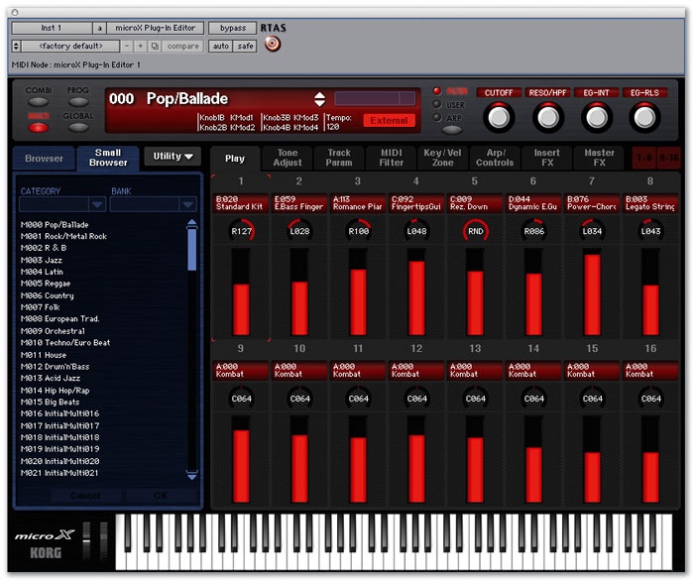This screenshot has width=694, height=582.
Task: Click track 6 pan knob R086
Action: 533,231
